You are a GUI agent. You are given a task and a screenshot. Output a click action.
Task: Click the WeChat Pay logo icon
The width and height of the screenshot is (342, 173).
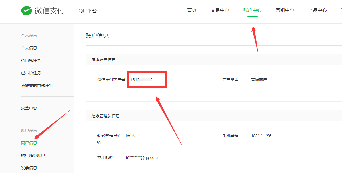(26, 11)
